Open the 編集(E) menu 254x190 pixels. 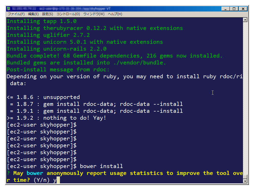pyautogui.click(x=33, y=14)
